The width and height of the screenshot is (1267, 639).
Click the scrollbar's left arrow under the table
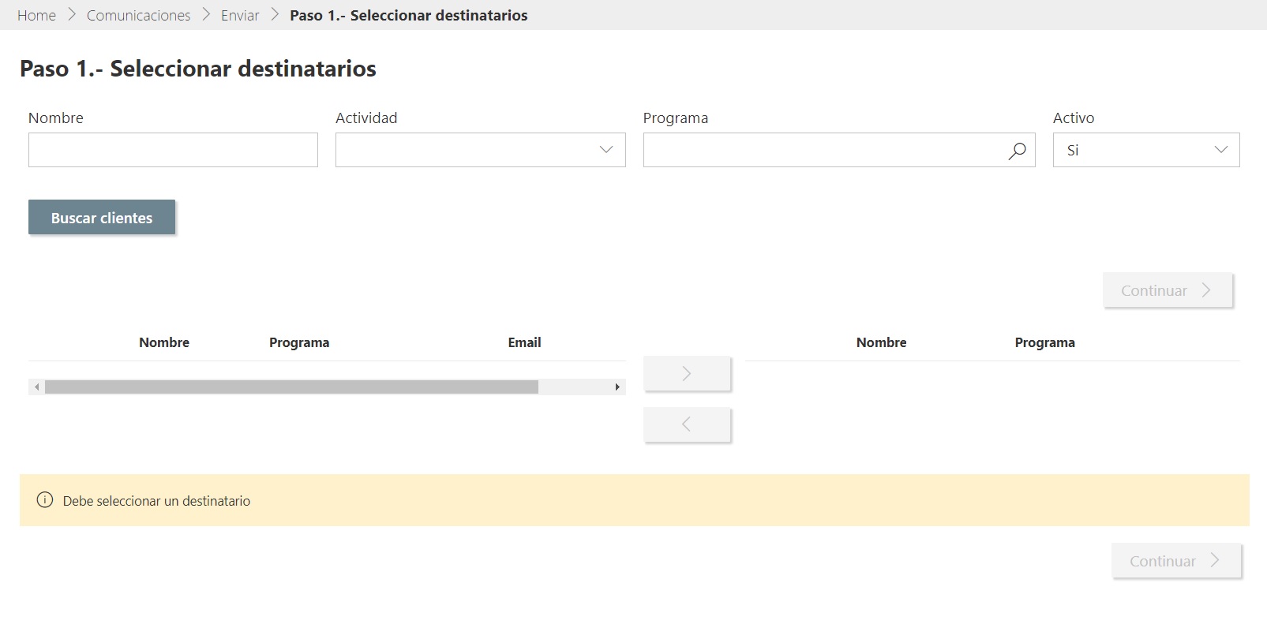tap(36, 387)
